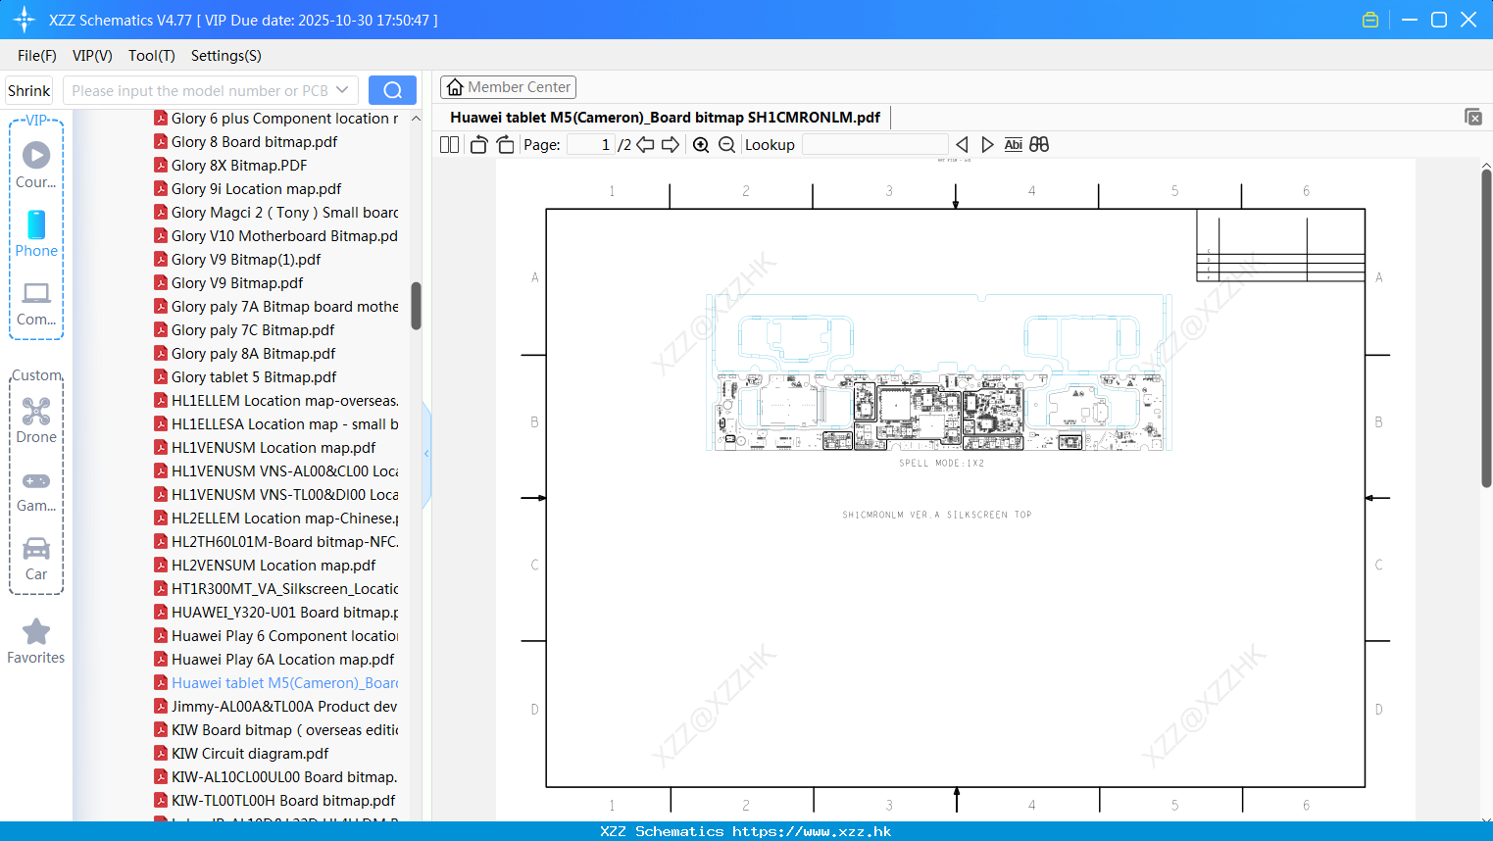
Task: Click the Shrink button
Action: click(29, 90)
